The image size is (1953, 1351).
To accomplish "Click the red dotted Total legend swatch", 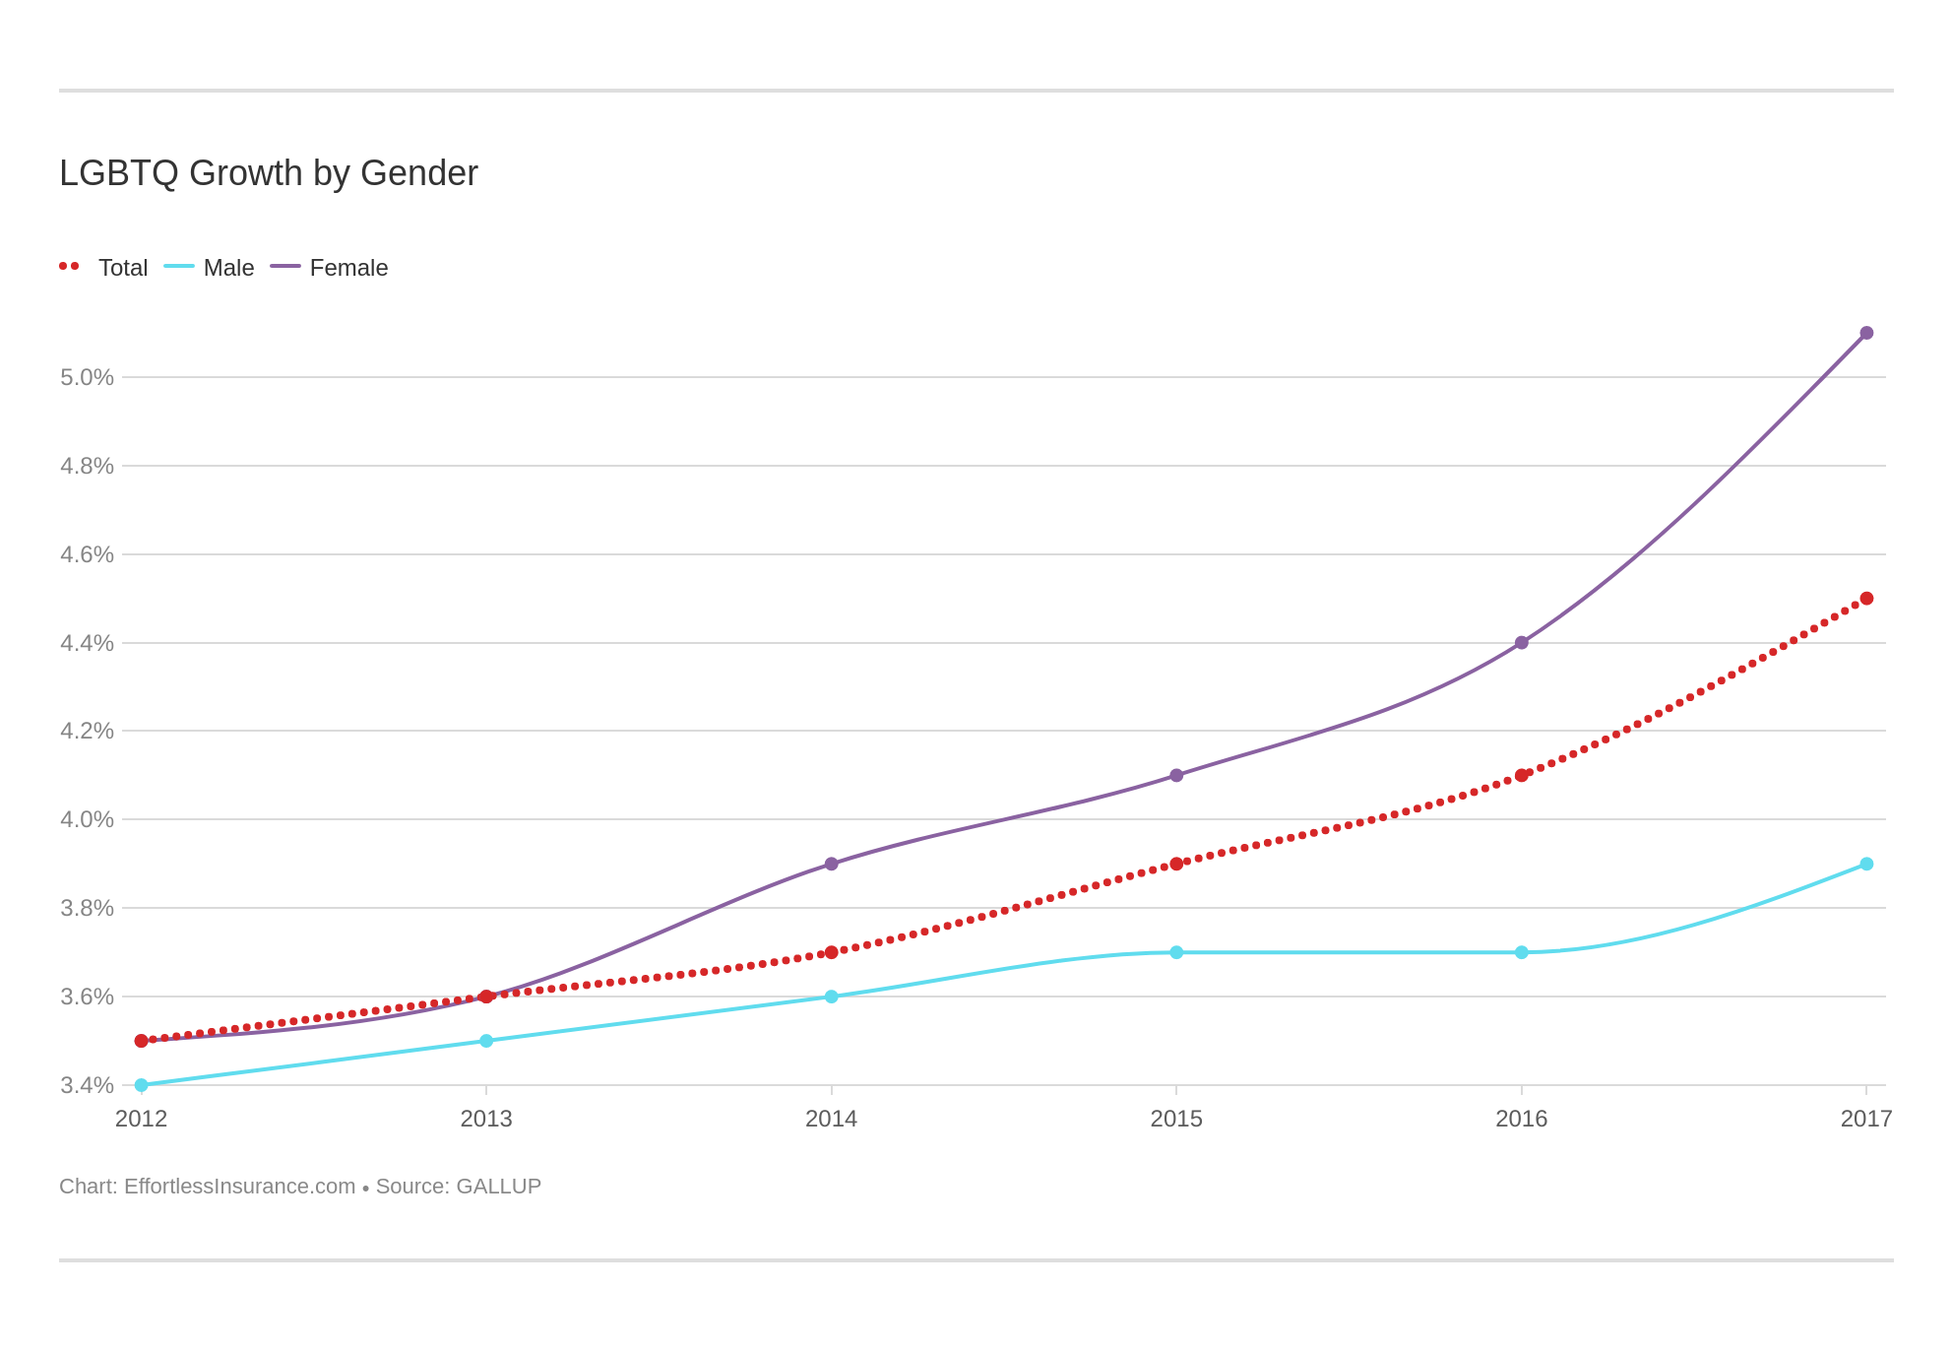I will (x=69, y=266).
